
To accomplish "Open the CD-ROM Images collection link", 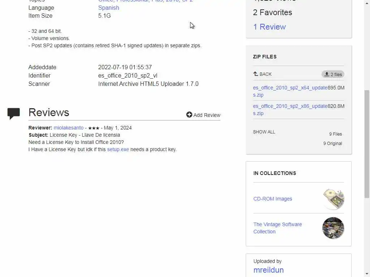I will click(272, 199).
